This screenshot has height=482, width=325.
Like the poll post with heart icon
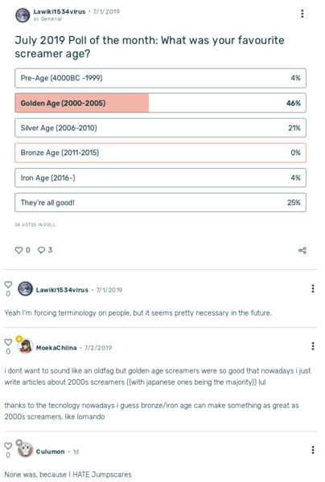coord(19,250)
